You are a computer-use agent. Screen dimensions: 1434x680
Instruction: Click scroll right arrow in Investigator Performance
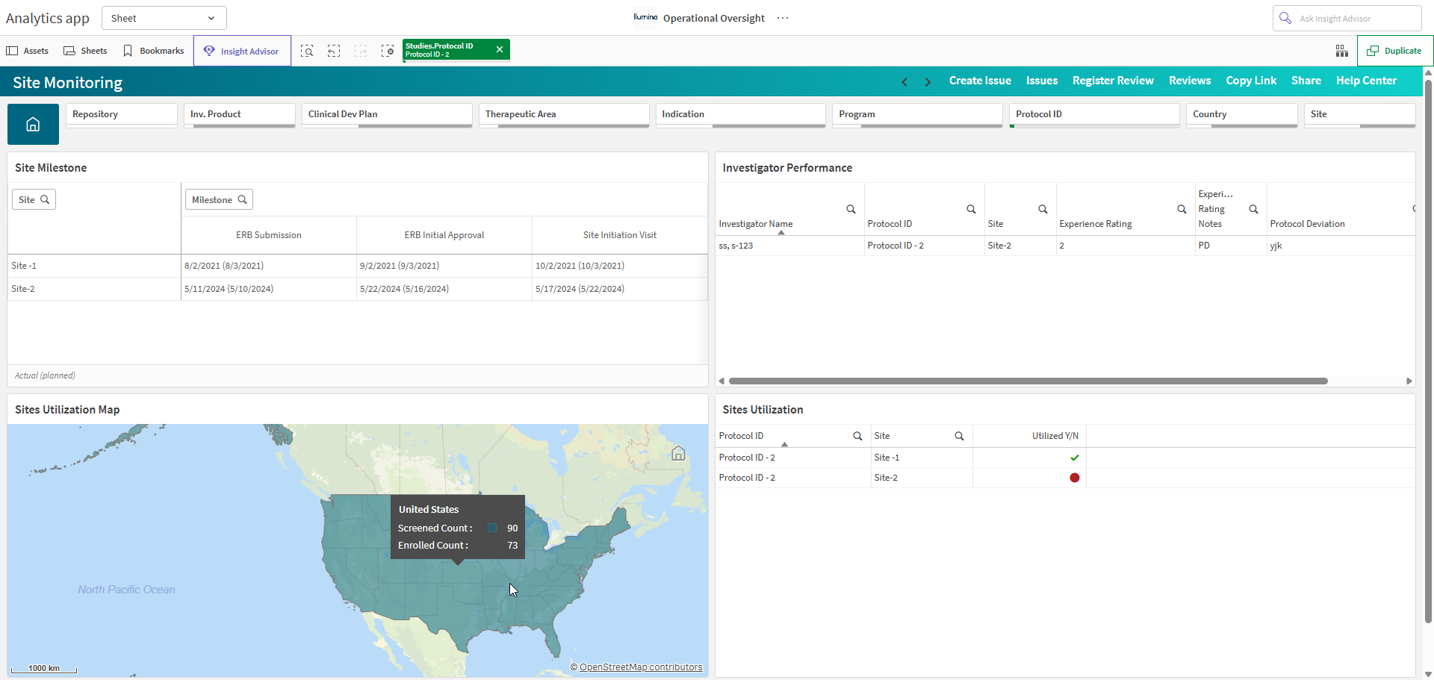click(x=1409, y=381)
